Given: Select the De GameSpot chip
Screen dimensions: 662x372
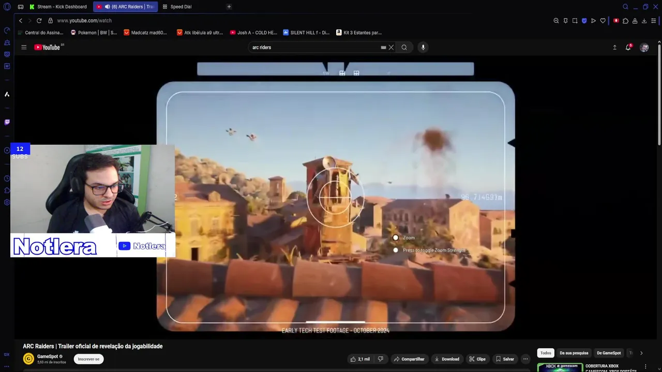Looking at the screenshot, I should tap(609, 353).
